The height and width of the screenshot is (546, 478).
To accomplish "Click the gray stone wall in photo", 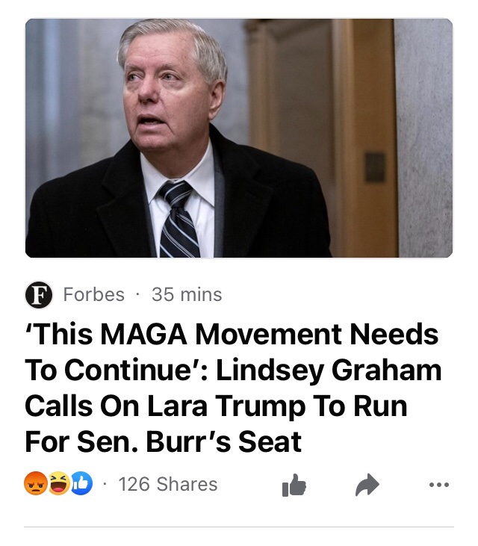I will (425, 138).
